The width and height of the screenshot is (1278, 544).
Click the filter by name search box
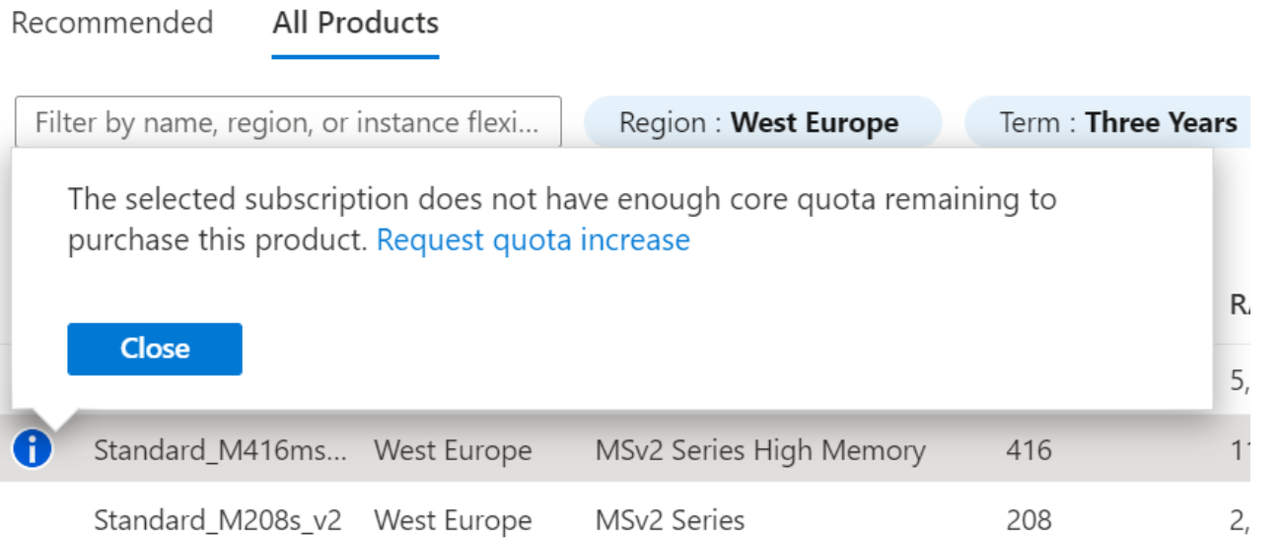pos(288,123)
